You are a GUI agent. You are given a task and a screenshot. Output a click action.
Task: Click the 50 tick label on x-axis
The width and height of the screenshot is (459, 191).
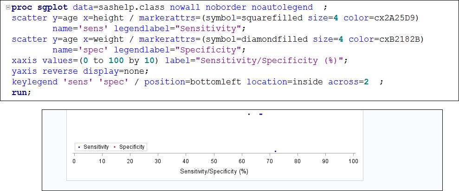pos(214,161)
